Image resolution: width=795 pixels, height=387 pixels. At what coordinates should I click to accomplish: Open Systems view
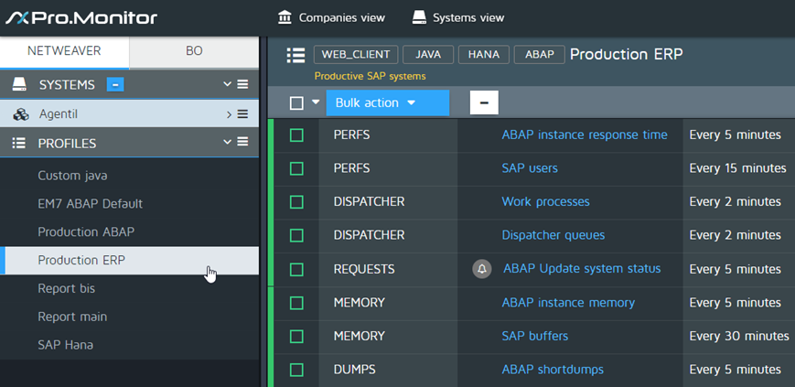pos(457,17)
